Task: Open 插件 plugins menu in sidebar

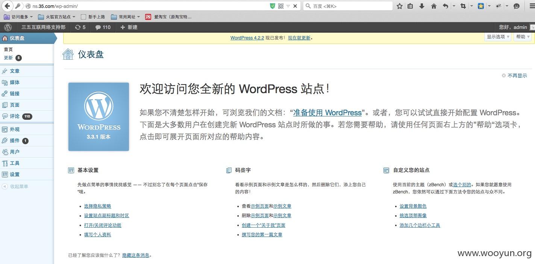Action: tap(15, 140)
